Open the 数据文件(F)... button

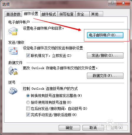[105, 76]
